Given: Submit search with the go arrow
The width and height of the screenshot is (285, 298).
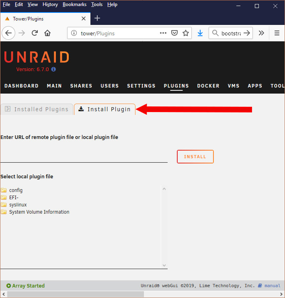Looking at the screenshot, I should coord(247,33).
